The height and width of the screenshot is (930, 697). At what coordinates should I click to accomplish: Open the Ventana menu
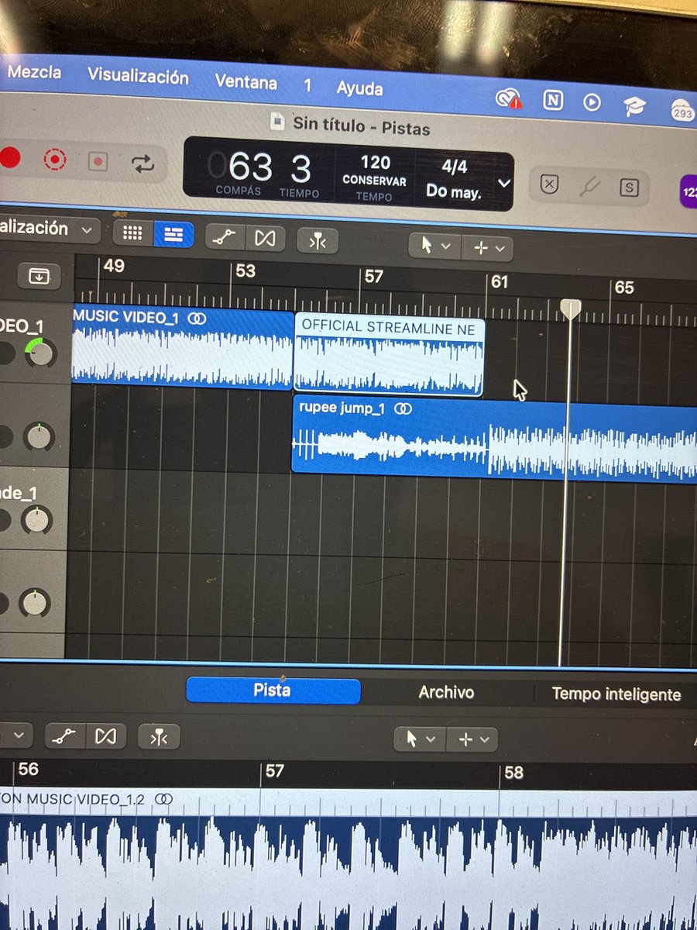click(246, 81)
